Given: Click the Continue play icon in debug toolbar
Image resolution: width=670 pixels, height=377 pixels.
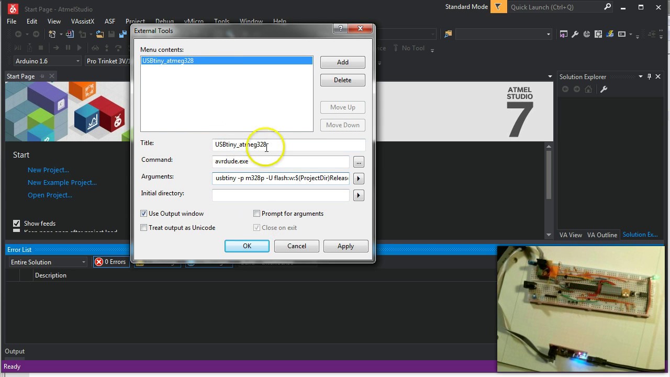Looking at the screenshot, I should point(79,48).
